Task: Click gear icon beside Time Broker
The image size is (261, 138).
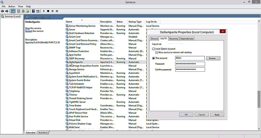Action: 67,105
